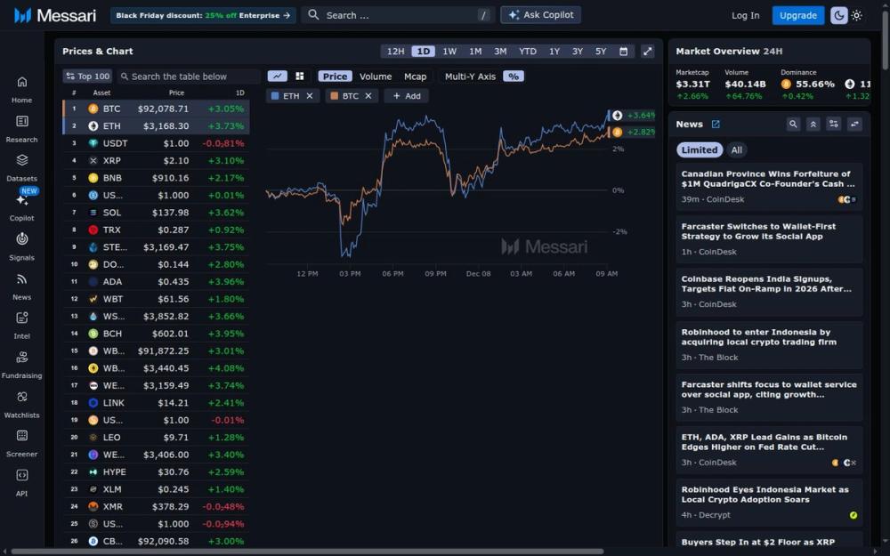This screenshot has width=890, height=556.
Task: Open the Copilot sidebar section
Action: [21, 207]
